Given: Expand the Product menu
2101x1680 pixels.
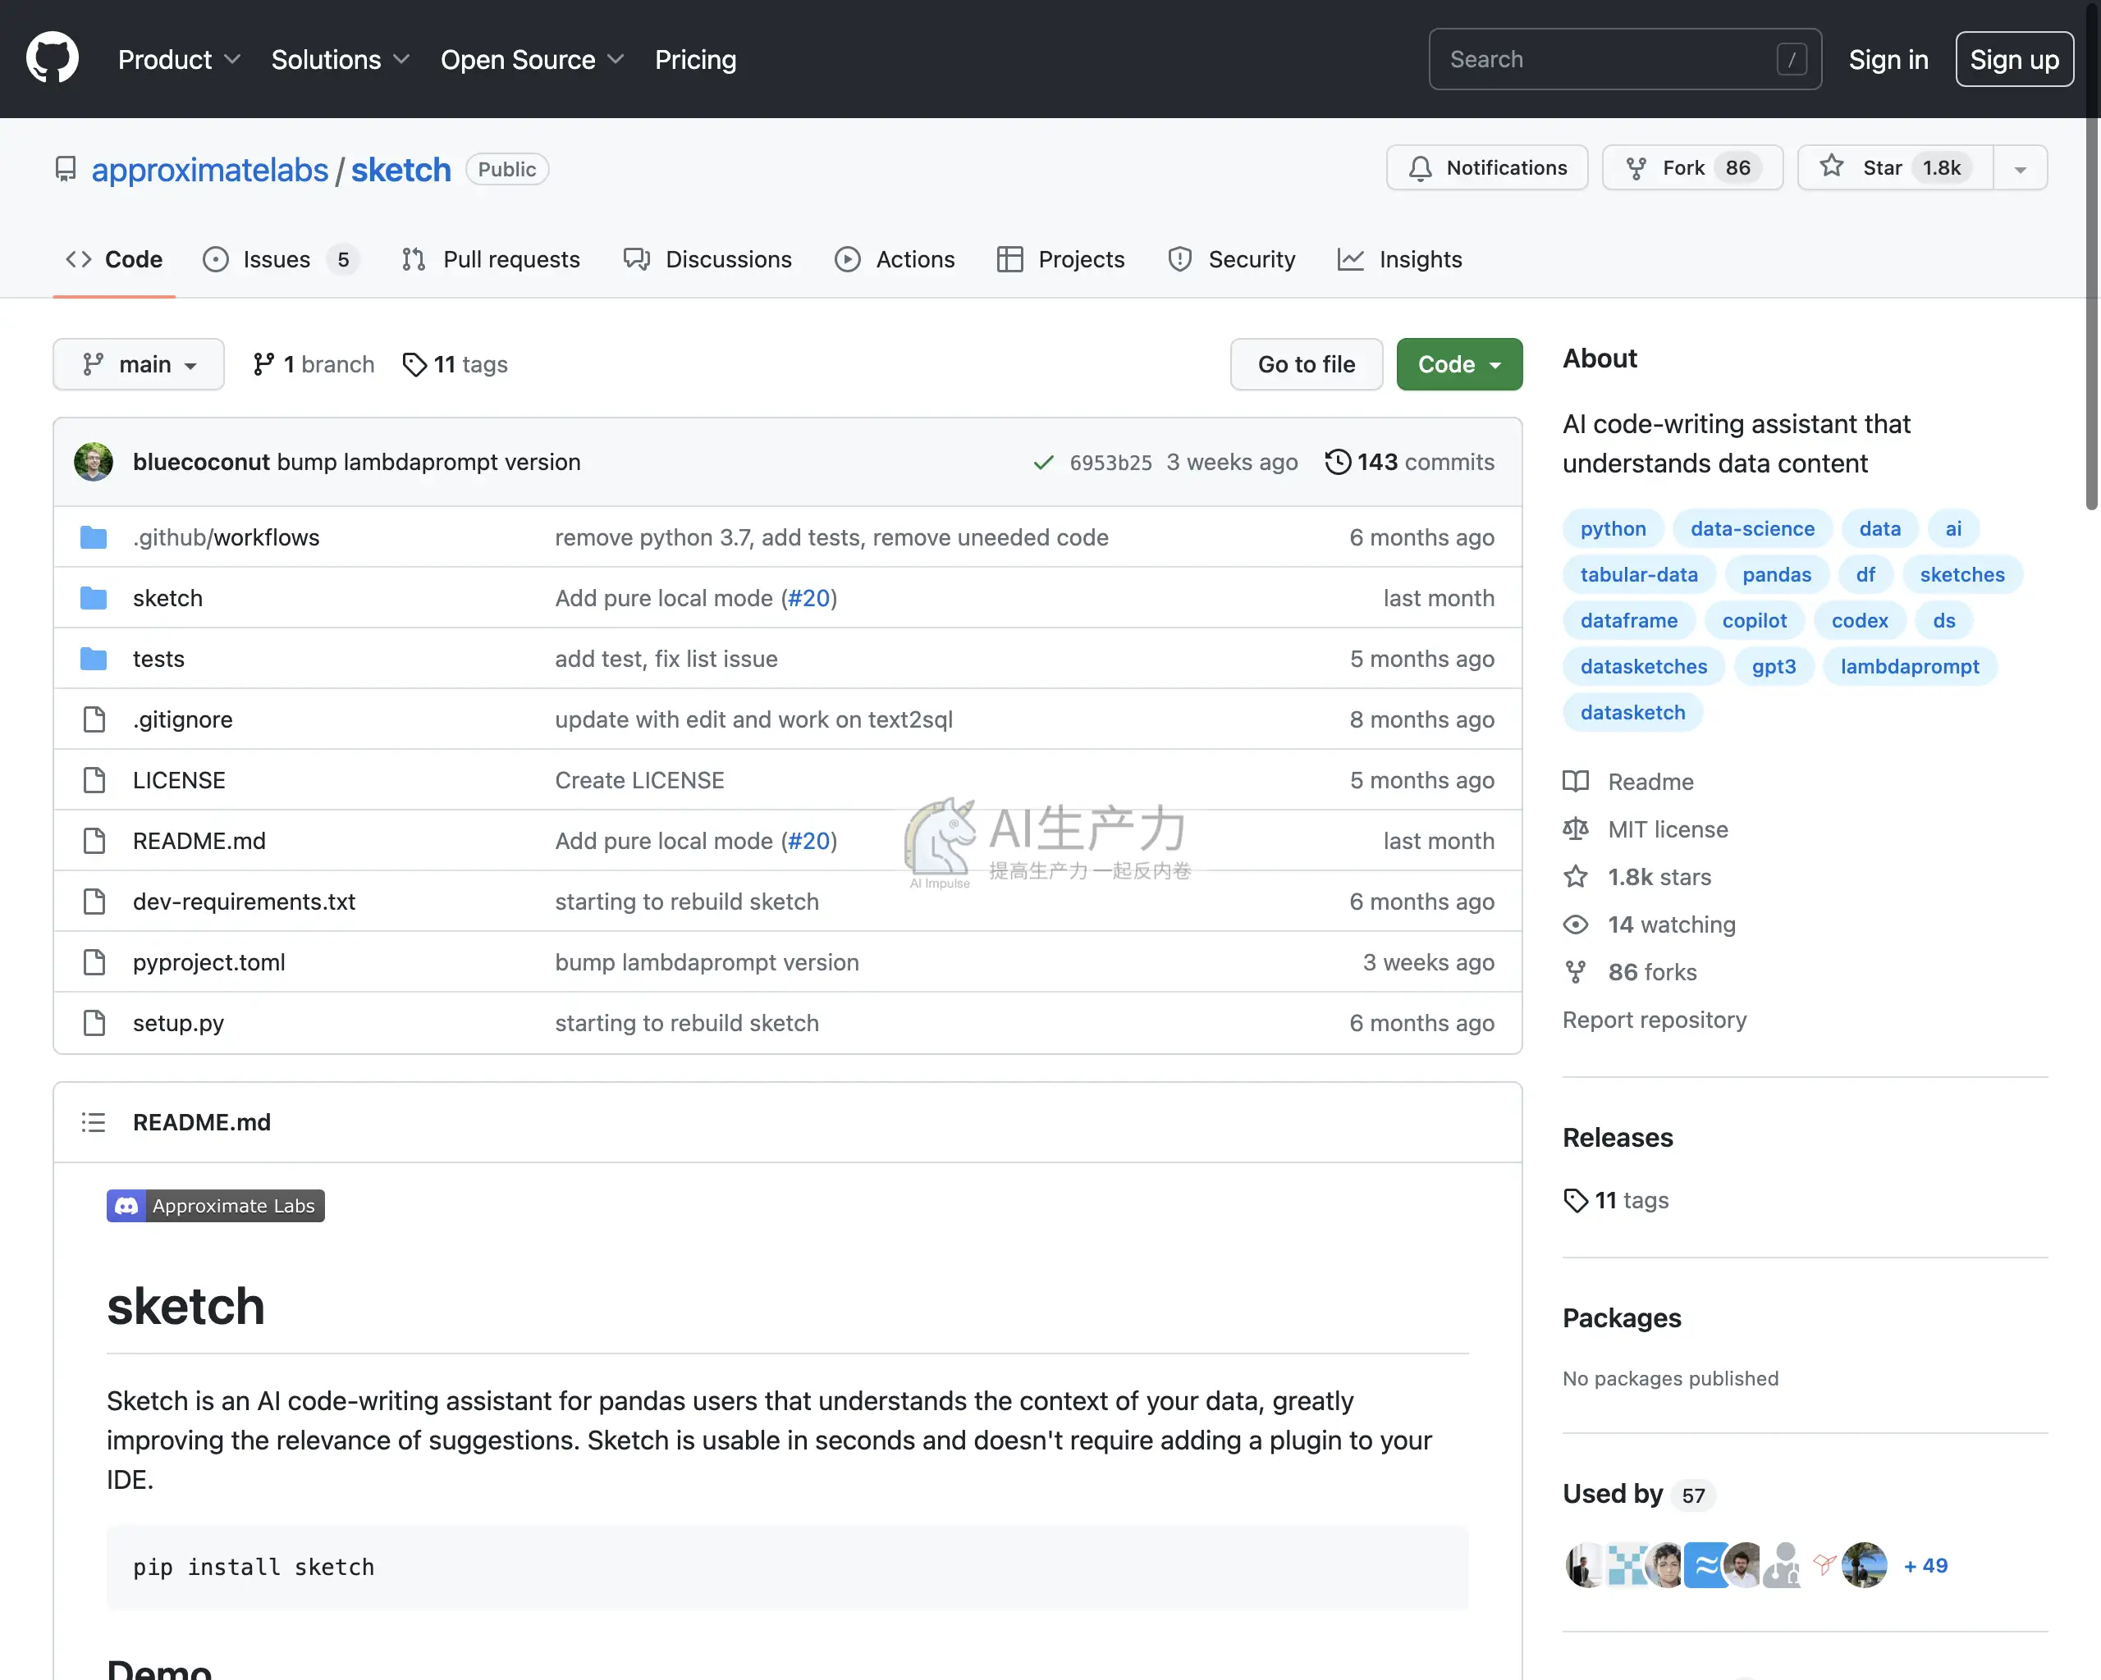Looking at the screenshot, I should pos(179,59).
